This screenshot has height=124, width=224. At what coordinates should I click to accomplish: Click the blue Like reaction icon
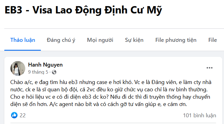[14, 115]
